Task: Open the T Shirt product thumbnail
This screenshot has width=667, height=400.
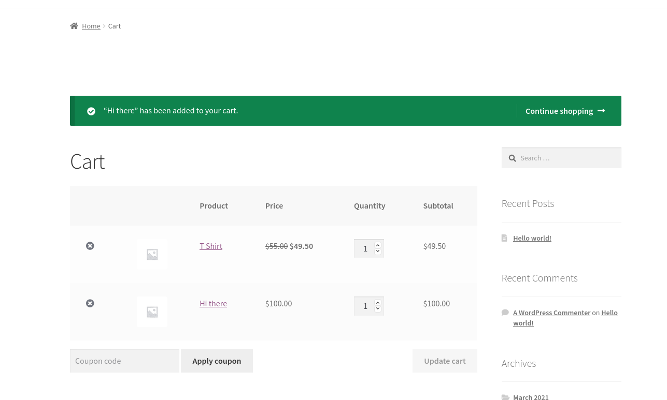Action: (x=152, y=254)
